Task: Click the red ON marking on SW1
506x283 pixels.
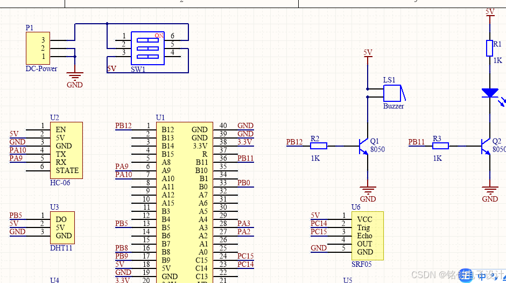Action: click(159, 36)
